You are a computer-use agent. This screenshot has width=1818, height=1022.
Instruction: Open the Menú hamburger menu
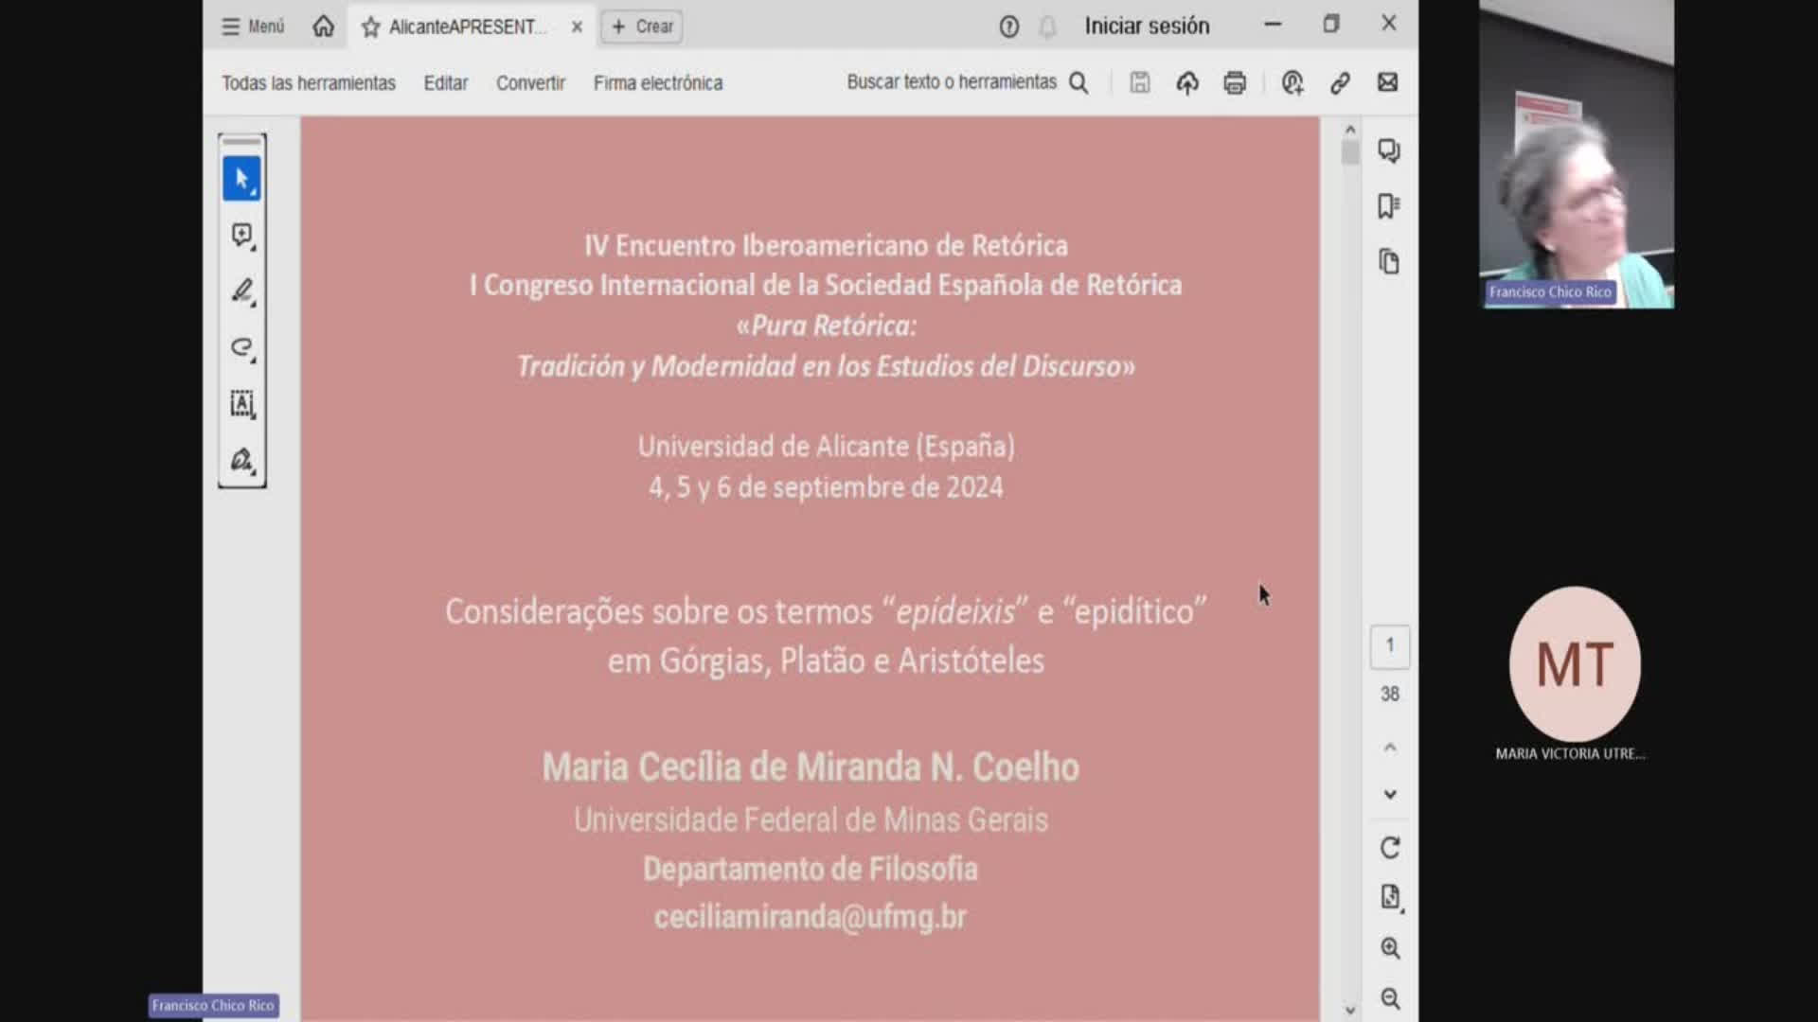tap(252, 26)
